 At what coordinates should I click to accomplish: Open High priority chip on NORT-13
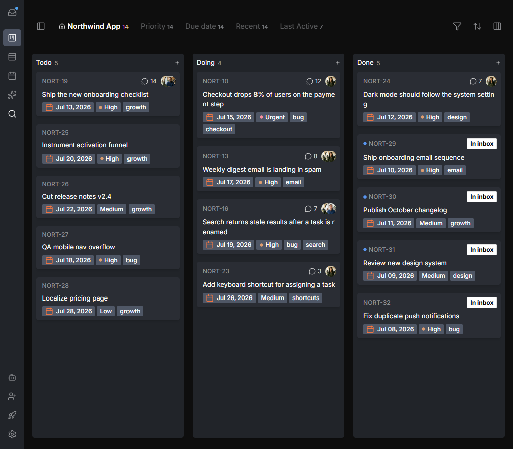click(268, 182)
